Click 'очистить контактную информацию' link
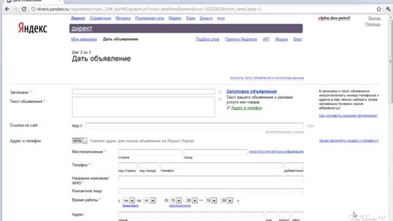 point(276,152)
